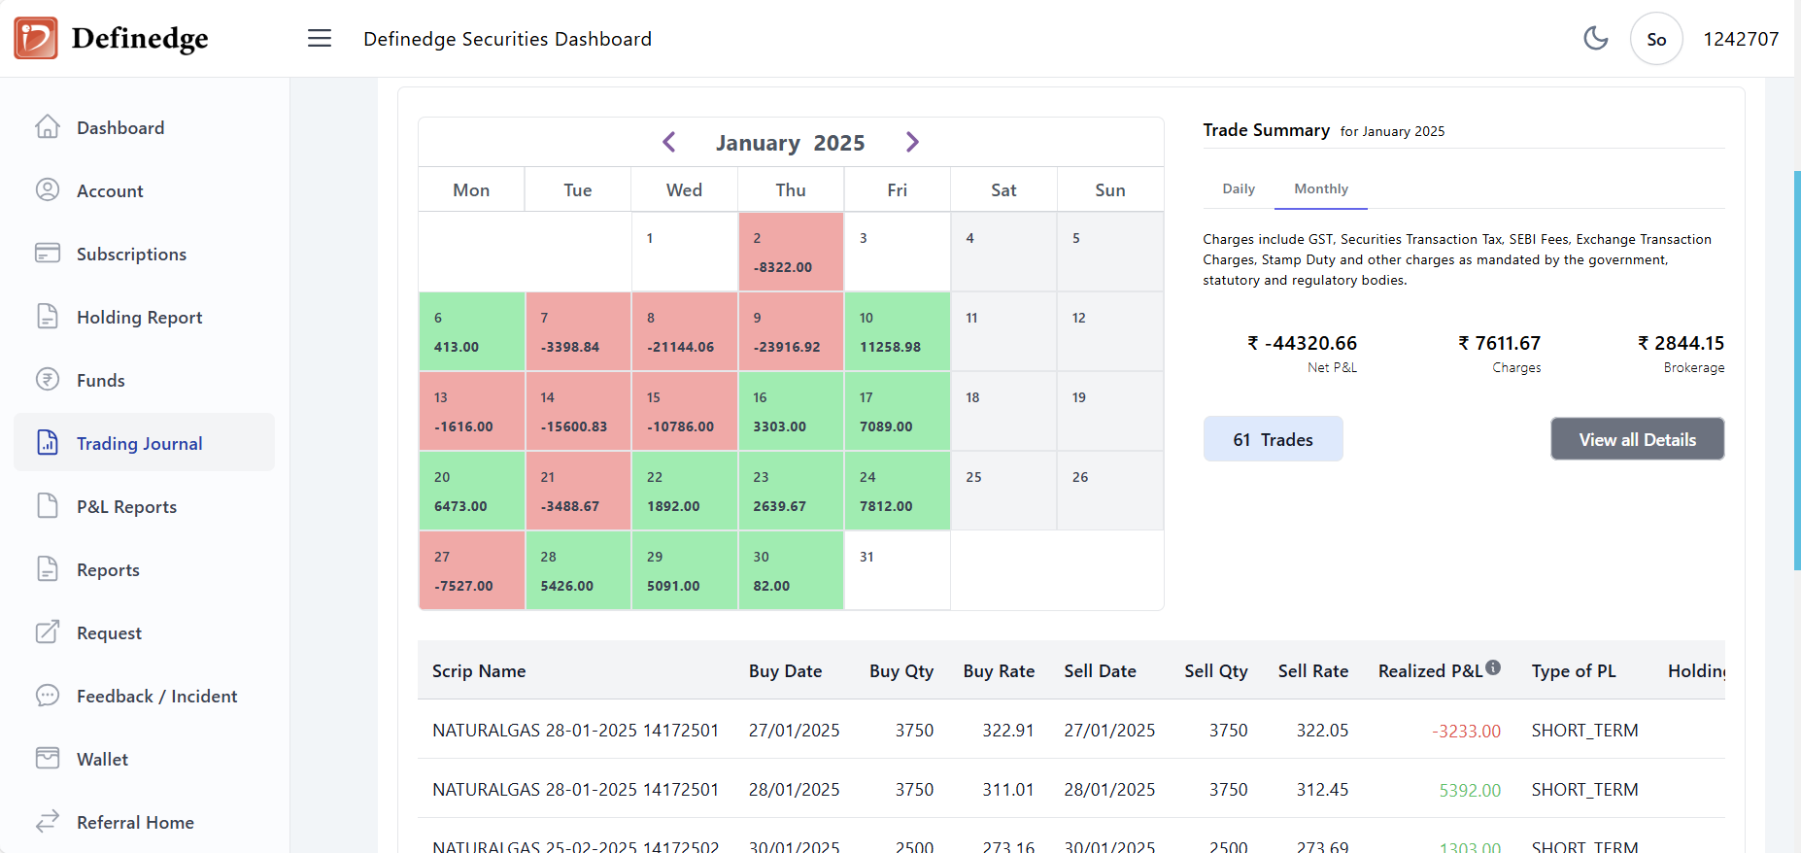Viewport: 1801px width, 853px height.
Task: Select January 16 cell with 3303.00
Action: [x=791, y=411]
